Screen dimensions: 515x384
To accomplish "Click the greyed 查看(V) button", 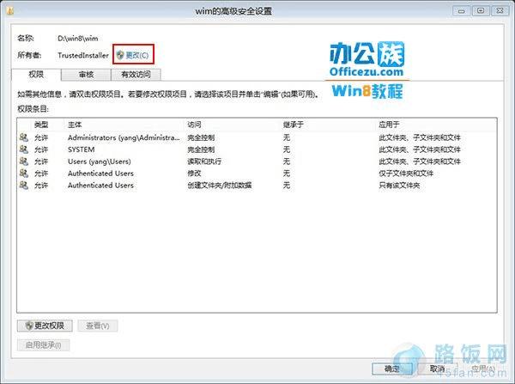I will click(98, 326).
